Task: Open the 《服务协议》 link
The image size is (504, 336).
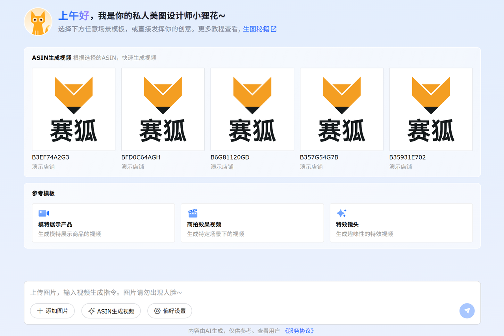Action: 299,331
